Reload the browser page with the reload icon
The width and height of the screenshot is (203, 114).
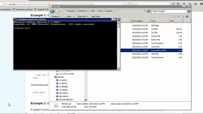[125, 4]
